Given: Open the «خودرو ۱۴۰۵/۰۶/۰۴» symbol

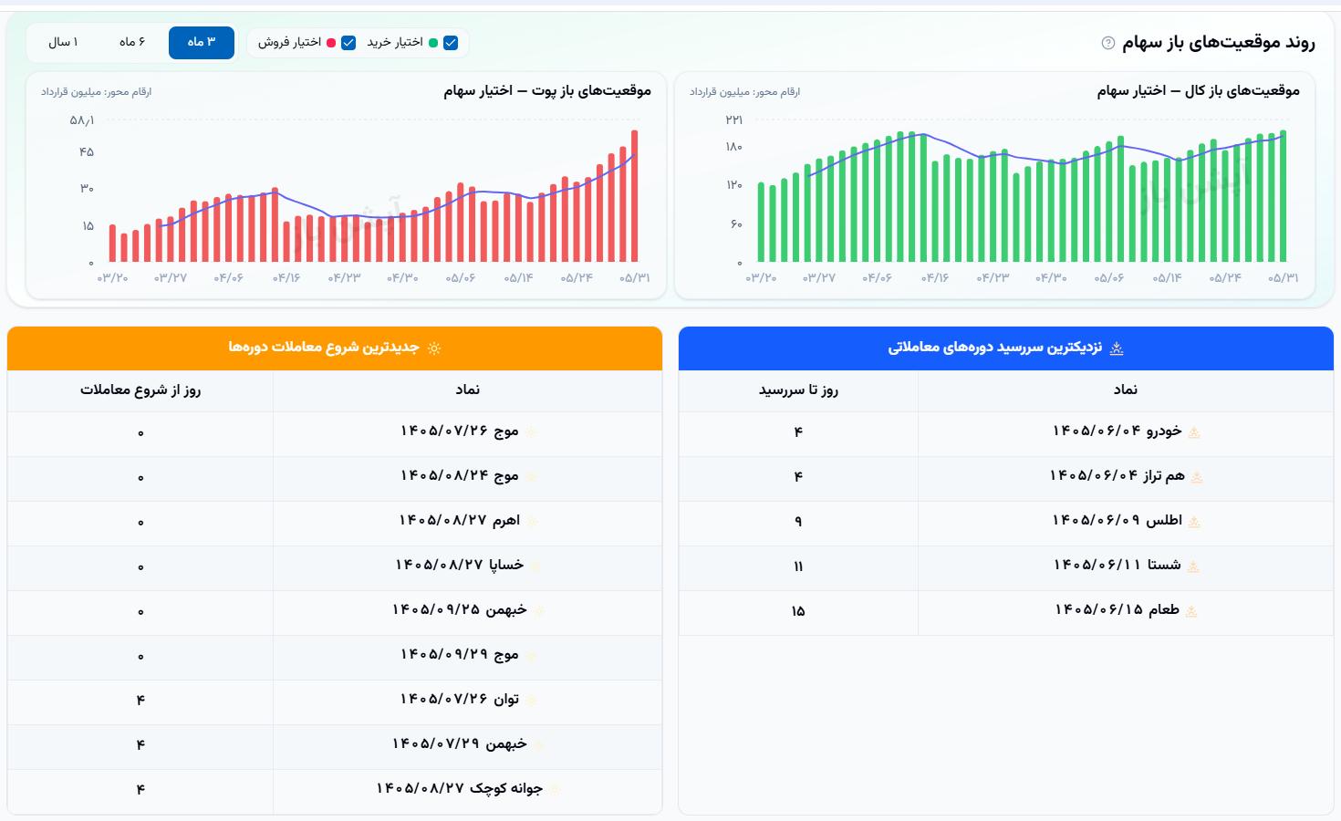Looking at the screenshot, I should 1117,431.
